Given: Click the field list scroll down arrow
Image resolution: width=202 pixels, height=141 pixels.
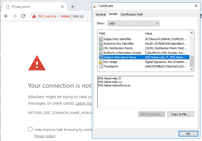Looking at the screenshot, I should tap(192, 69).
